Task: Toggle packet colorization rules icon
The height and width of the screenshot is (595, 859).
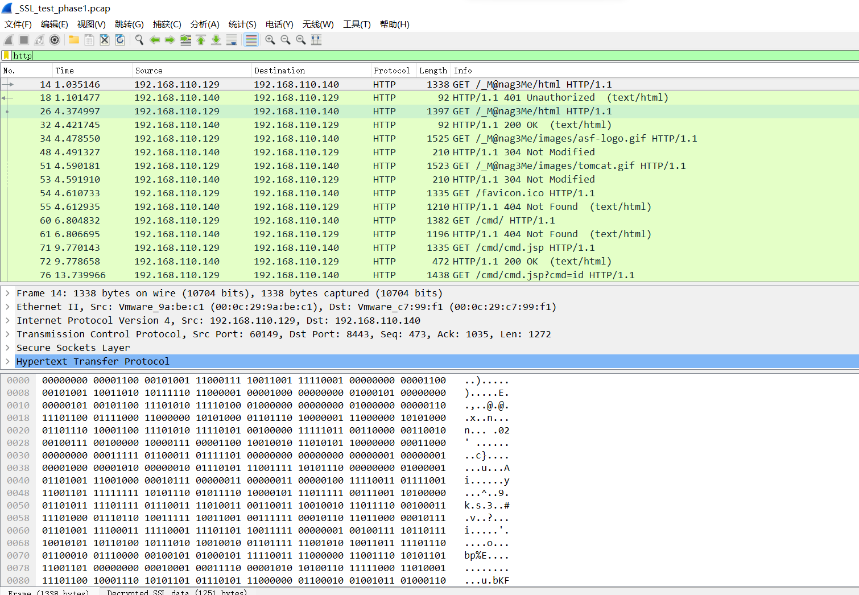Action: click(251, 40)
